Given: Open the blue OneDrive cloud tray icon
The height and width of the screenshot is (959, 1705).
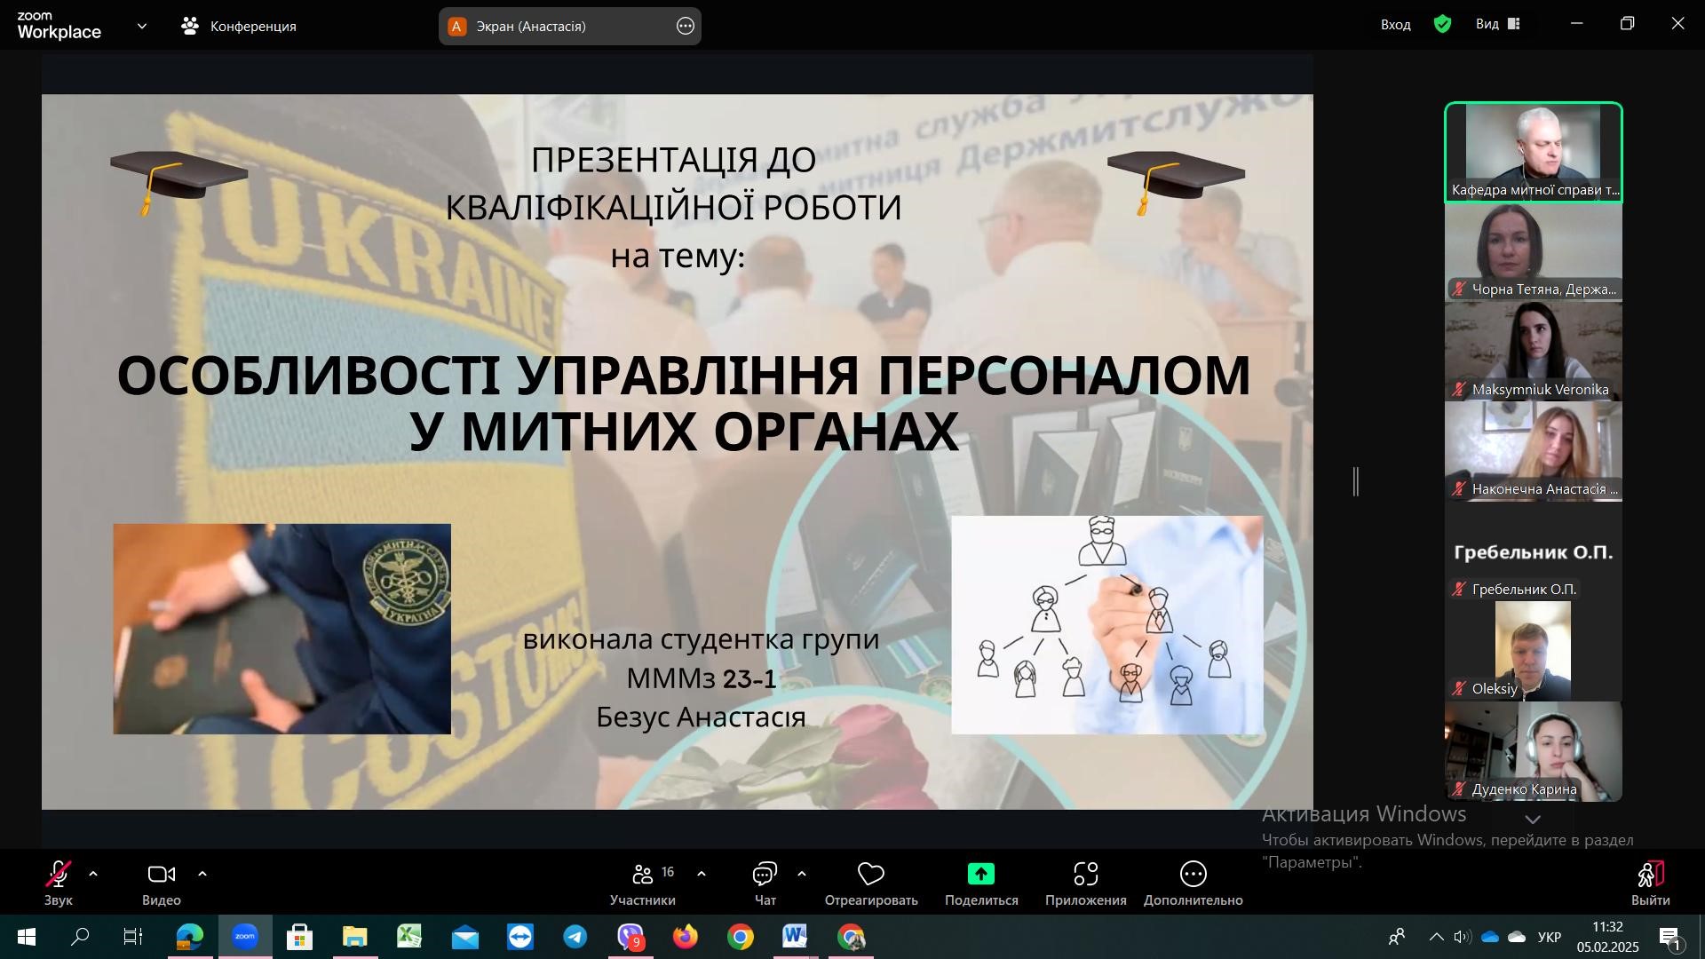Looking at the screenshot, I should click(x=1490, y=937).
